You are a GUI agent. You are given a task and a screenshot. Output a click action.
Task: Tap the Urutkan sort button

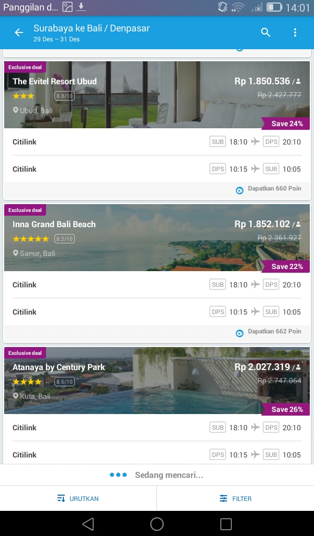click(78, 498)
